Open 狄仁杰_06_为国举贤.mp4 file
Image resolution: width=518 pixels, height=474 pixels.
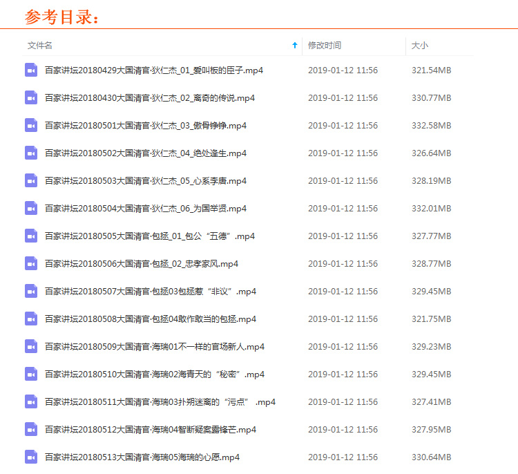pyautogui.click(x=146, y=209)
